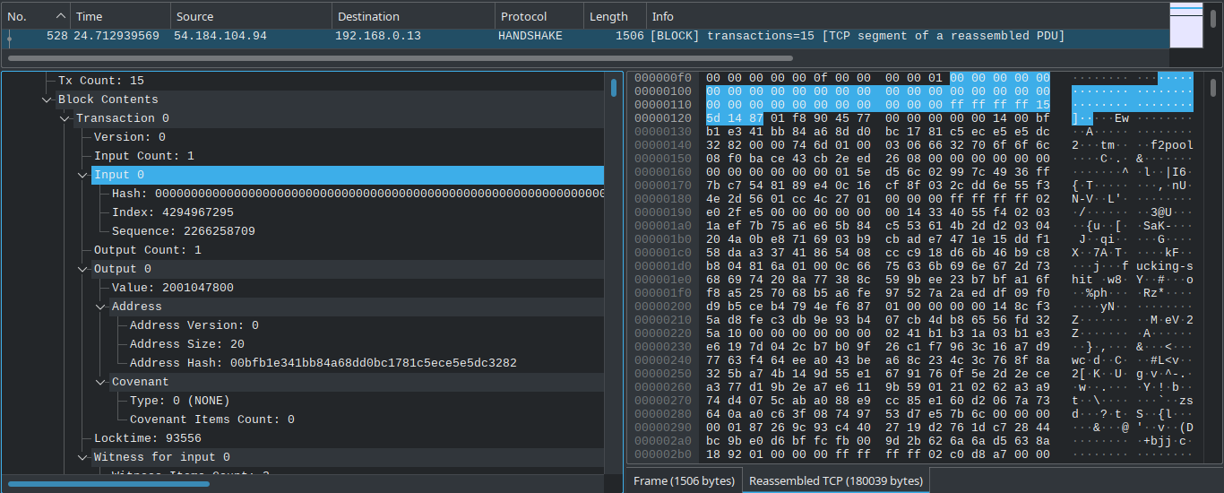Select the Version: 0 field

tap(130, 137)
